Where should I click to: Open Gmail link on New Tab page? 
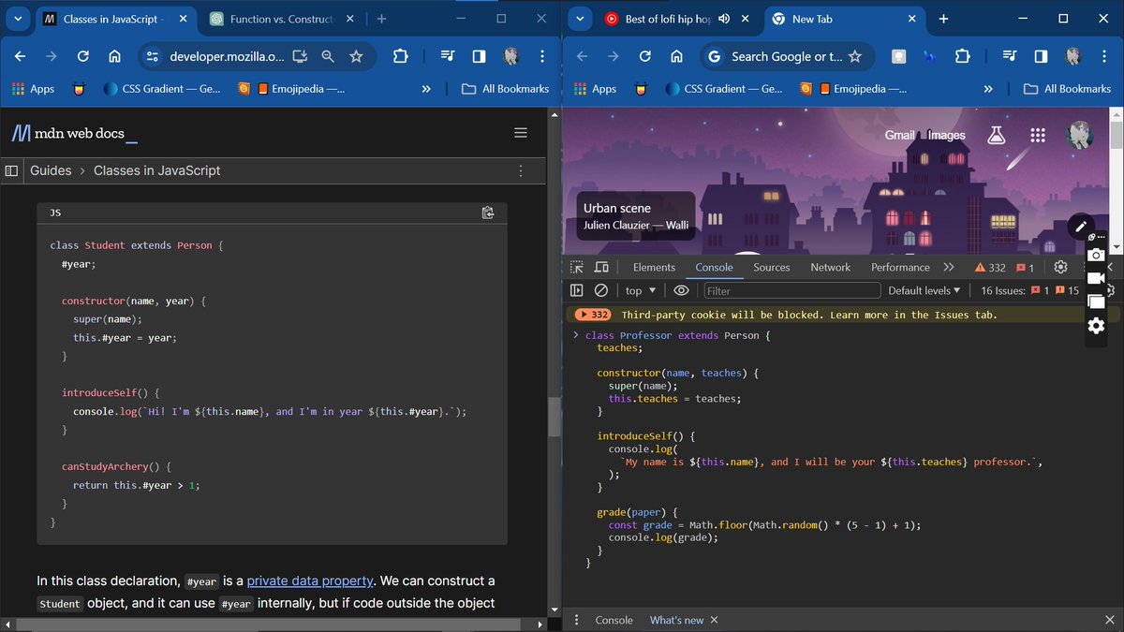click(899, 136)
